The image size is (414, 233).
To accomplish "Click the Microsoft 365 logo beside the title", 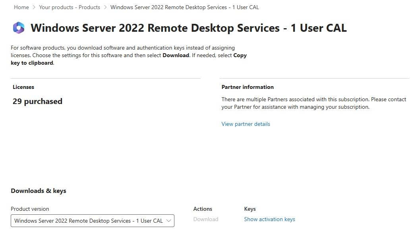I will tap(19, 28).
